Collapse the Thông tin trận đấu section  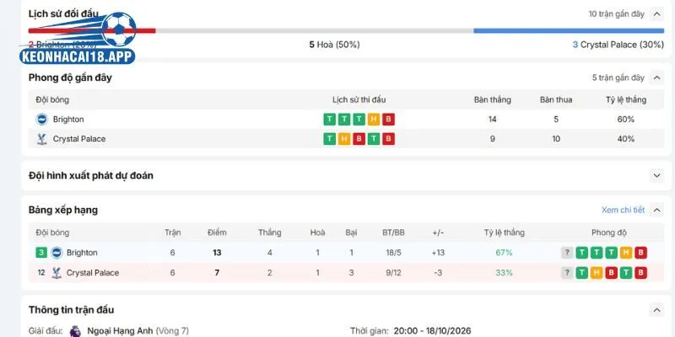tap(656, 310)
